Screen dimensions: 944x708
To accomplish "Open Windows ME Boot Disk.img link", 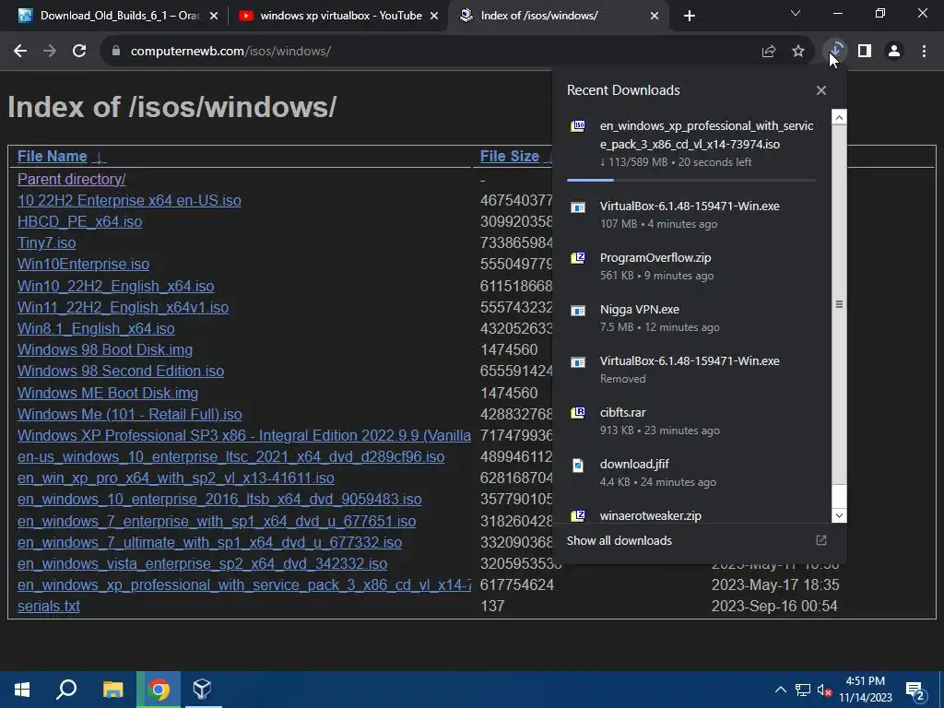I will (108, 393).
